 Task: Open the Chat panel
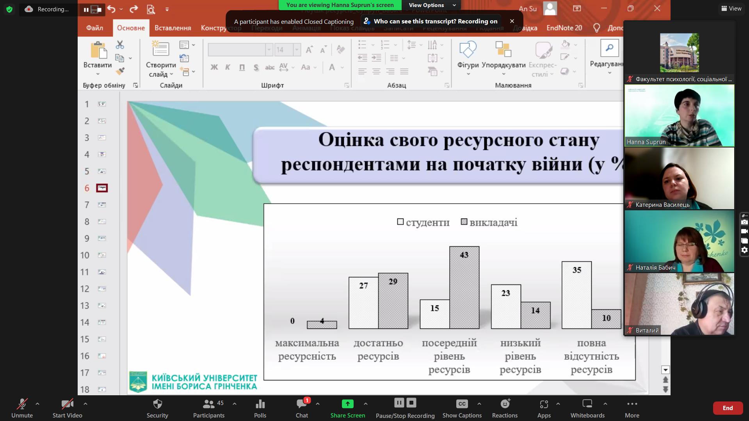(301, 404)
